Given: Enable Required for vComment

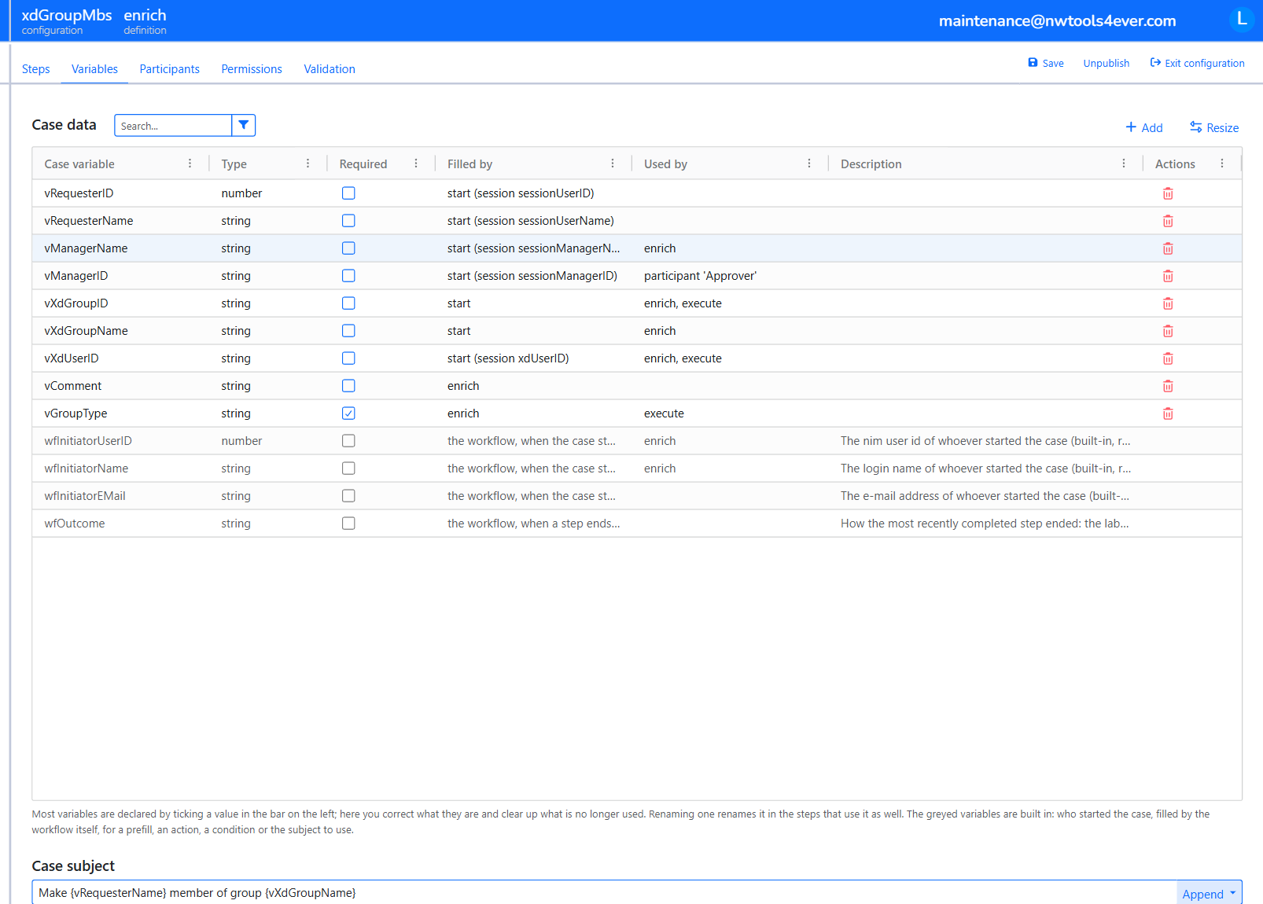Looking at the screenshot, I should coord(348,386).
